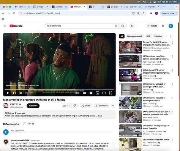Open the YouTube hamburger guide menu
180x151 pixels.
point(5,26)
